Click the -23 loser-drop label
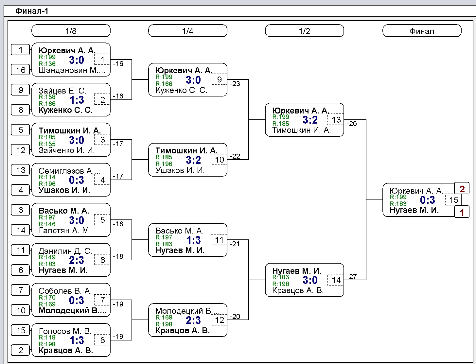The width and height of the screenshot is (476, 364). tap(235, 84)
